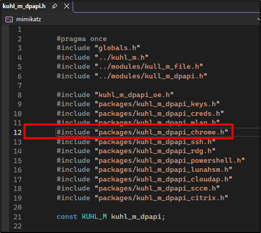Pin the kuhl_m_dpapi.h tab

pos(54,7)
